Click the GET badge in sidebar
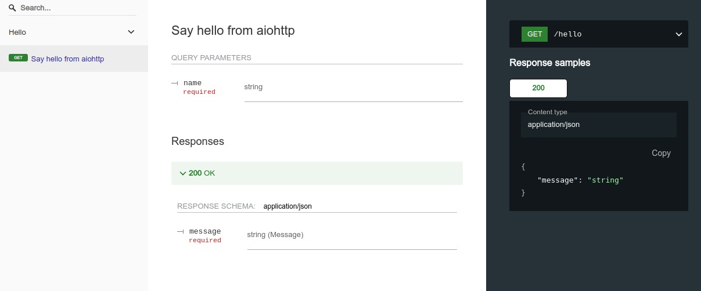 pyautogui.click(x=18, y=58)
